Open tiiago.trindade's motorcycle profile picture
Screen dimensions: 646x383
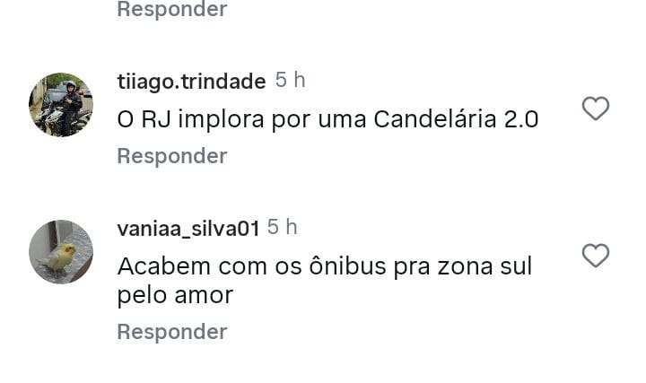pos(61,105)
